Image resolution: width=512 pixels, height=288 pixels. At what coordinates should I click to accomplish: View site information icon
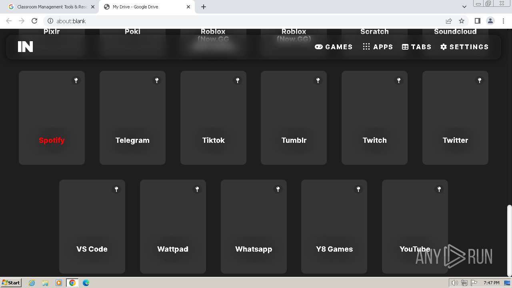pos(50,21)
